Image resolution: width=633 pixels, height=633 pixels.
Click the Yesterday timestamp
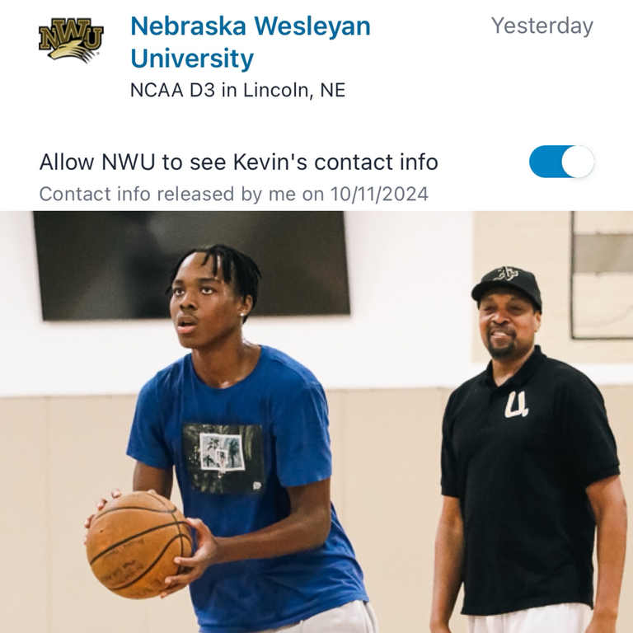[x=542, y=26]
